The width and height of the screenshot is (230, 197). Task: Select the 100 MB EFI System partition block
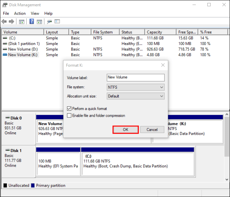tap(58, 163)
